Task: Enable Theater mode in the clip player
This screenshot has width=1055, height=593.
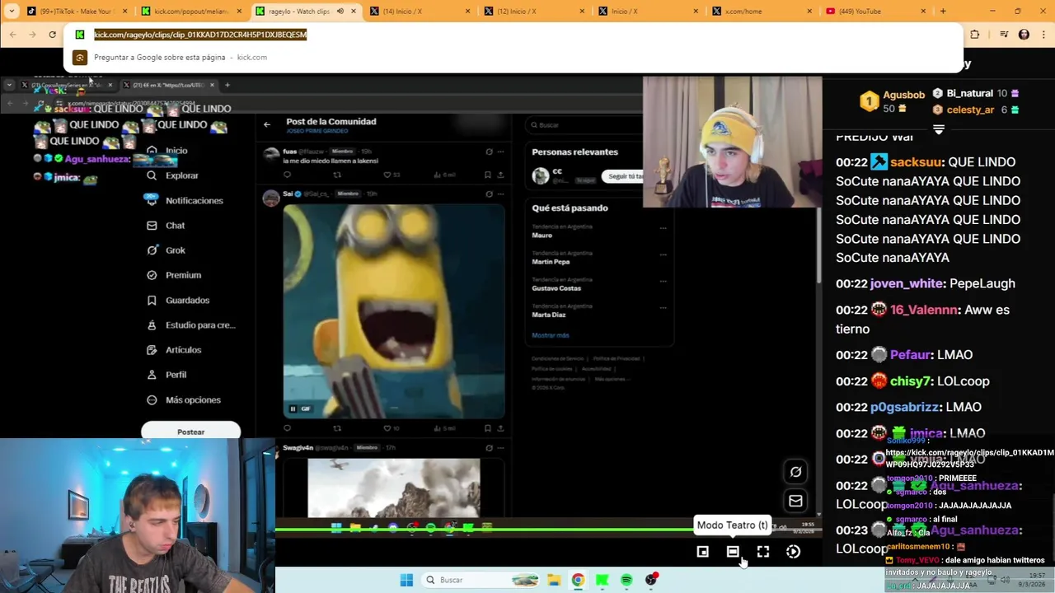Action: [x=733, y=552]
